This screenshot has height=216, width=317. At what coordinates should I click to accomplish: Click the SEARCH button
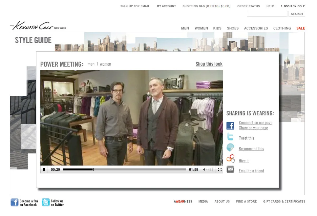click(x=297, y=14)
